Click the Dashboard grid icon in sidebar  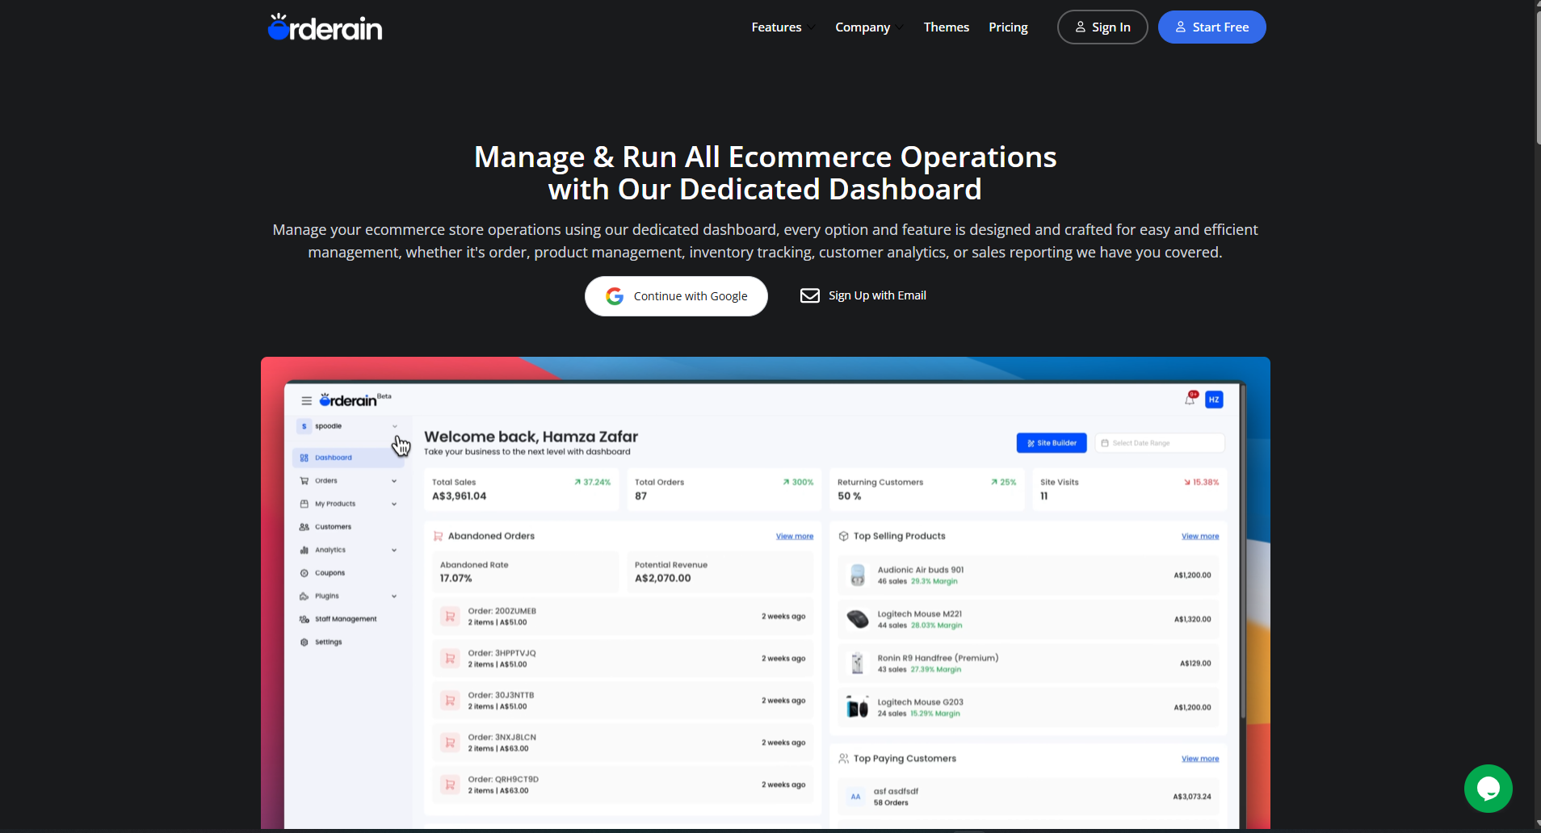(x=304, y=458)
